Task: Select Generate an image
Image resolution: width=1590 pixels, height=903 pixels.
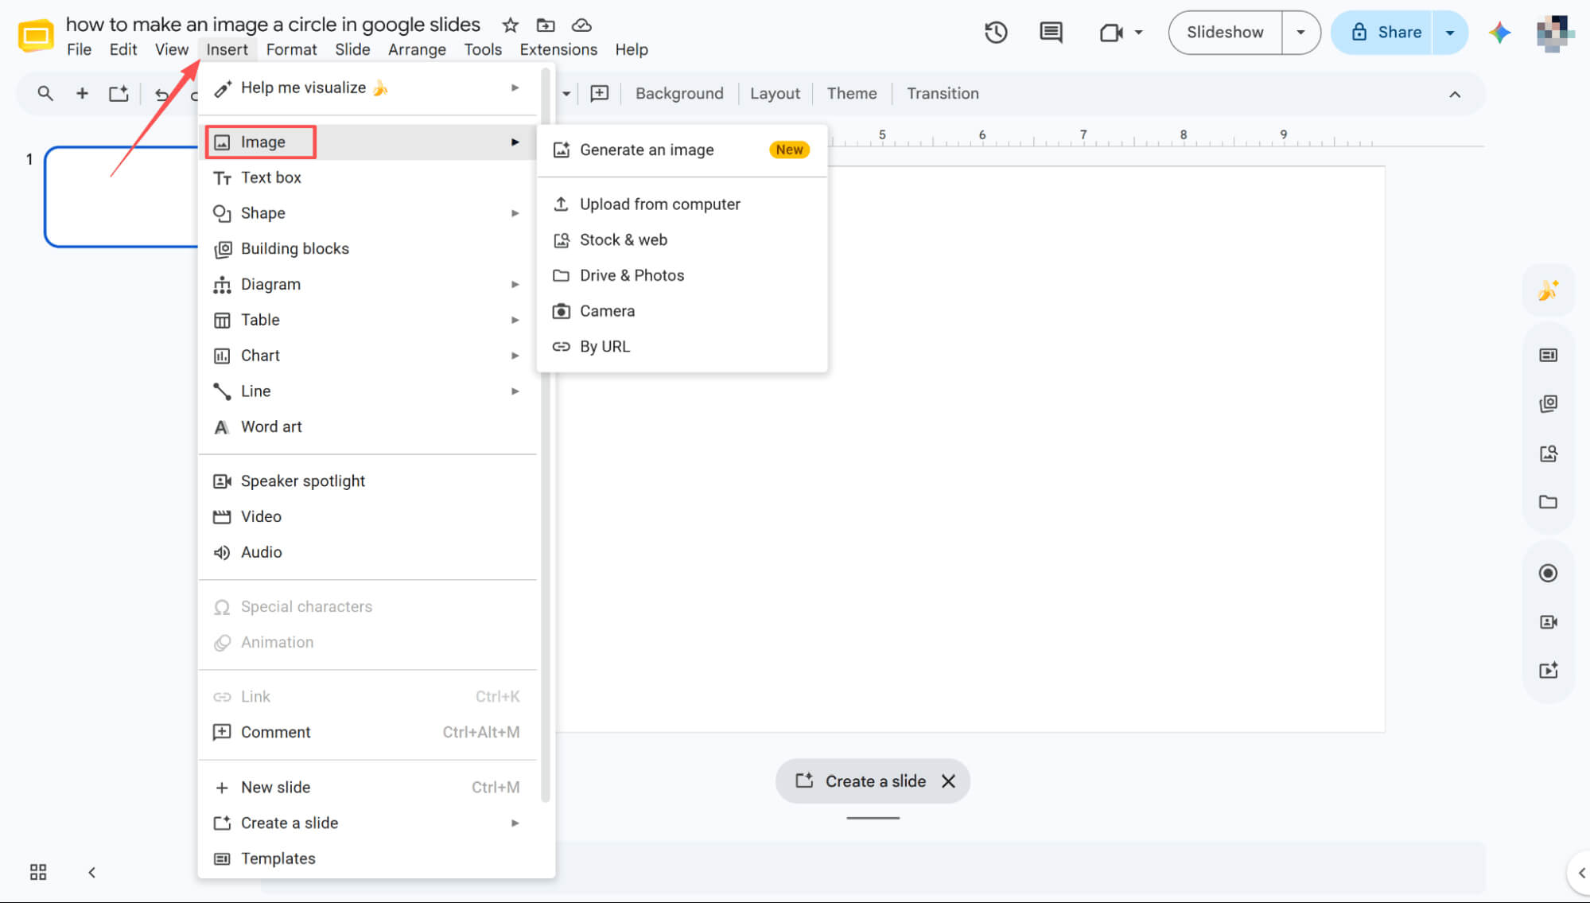Action: point(682,150)
